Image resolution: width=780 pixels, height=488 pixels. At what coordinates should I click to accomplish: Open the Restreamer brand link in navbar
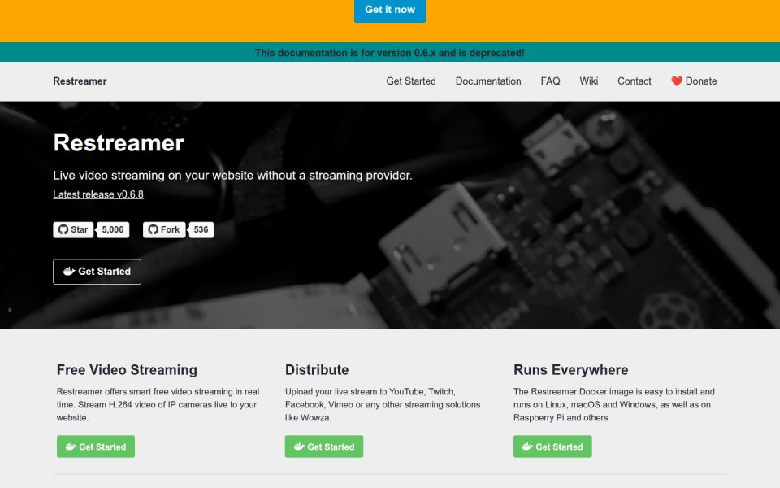coord(80,81)
